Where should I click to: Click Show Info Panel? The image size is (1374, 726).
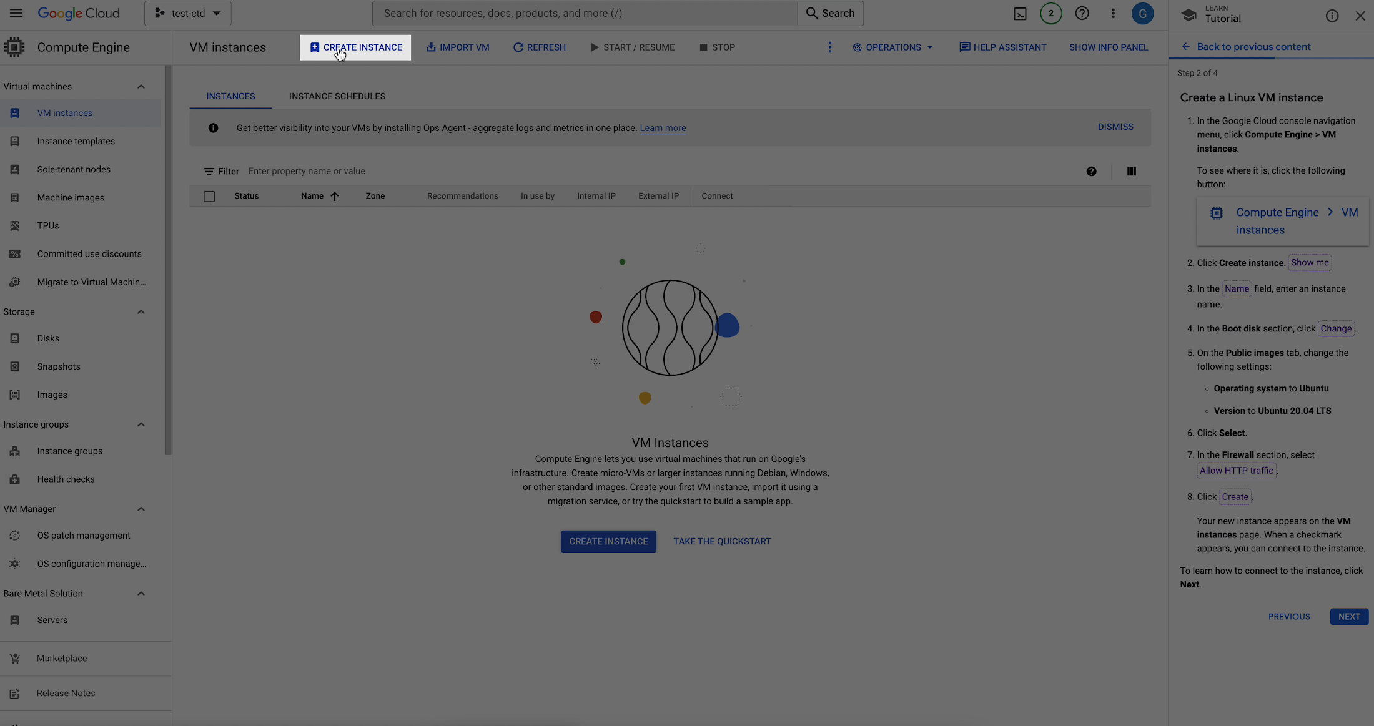tap(1109, 47)
